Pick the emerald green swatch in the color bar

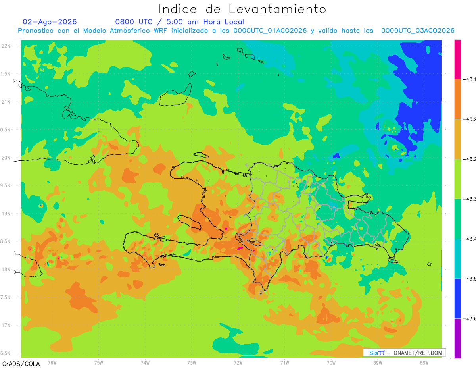click(x=457, y=219)
